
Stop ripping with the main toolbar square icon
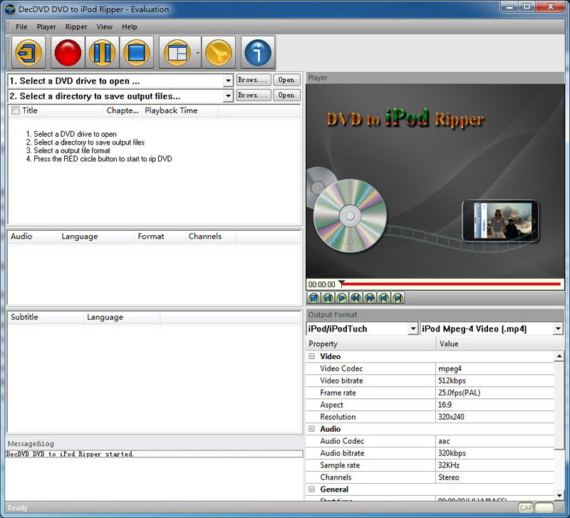pos(136,53)
